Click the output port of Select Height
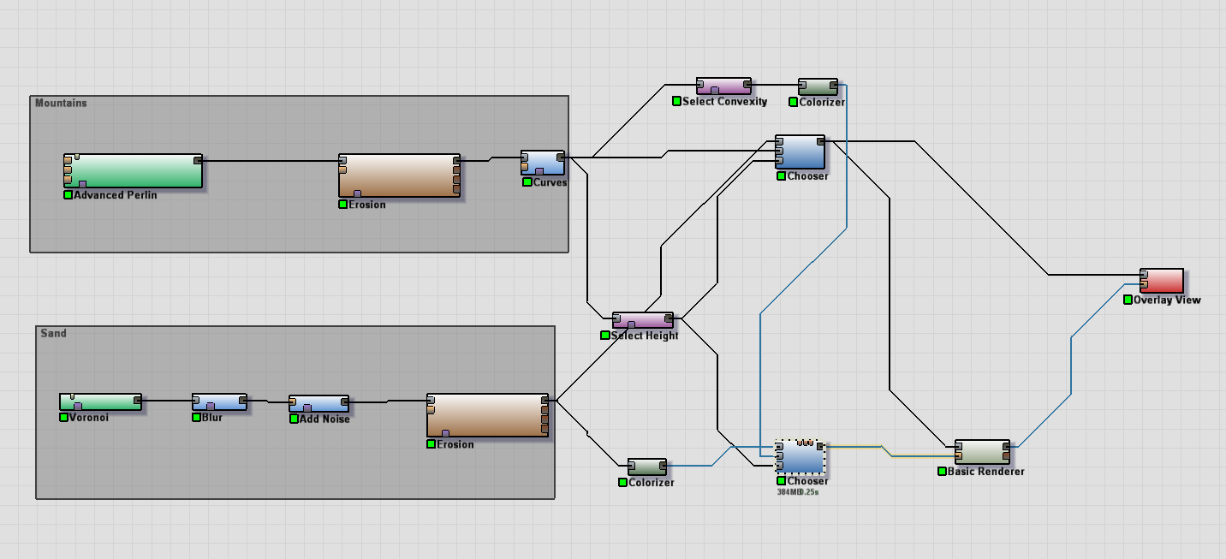The width and height of the screenshot is (1226, 559). point(669,319)
